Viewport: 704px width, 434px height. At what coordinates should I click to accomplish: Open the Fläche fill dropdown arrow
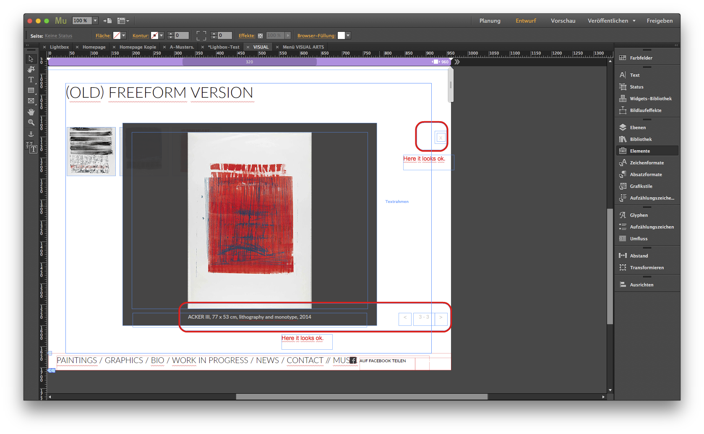pos(124,36)
